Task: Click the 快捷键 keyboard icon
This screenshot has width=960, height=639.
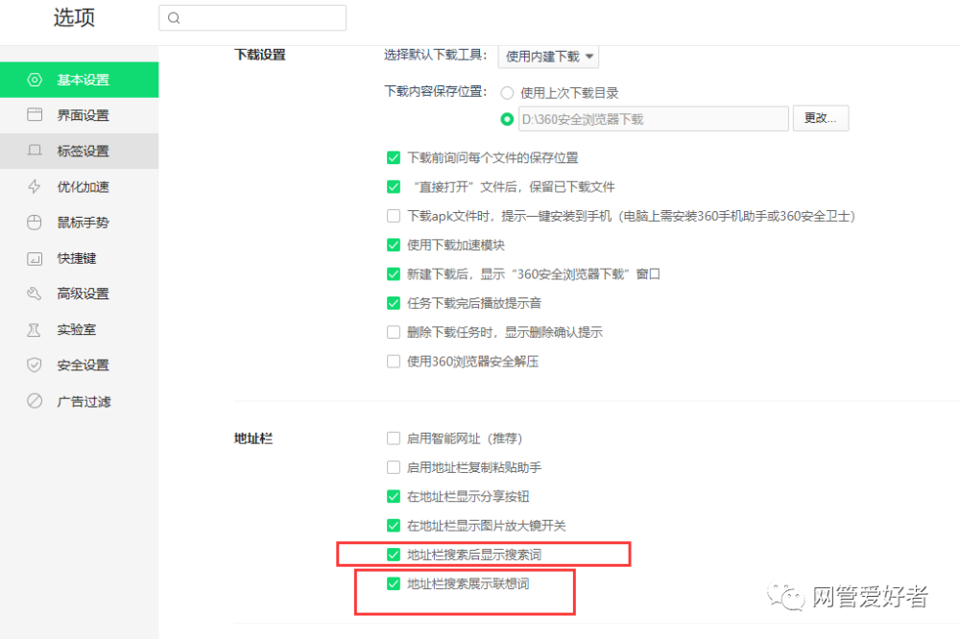Action: (35, 258)
